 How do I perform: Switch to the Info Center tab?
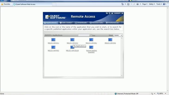[66, 23]
